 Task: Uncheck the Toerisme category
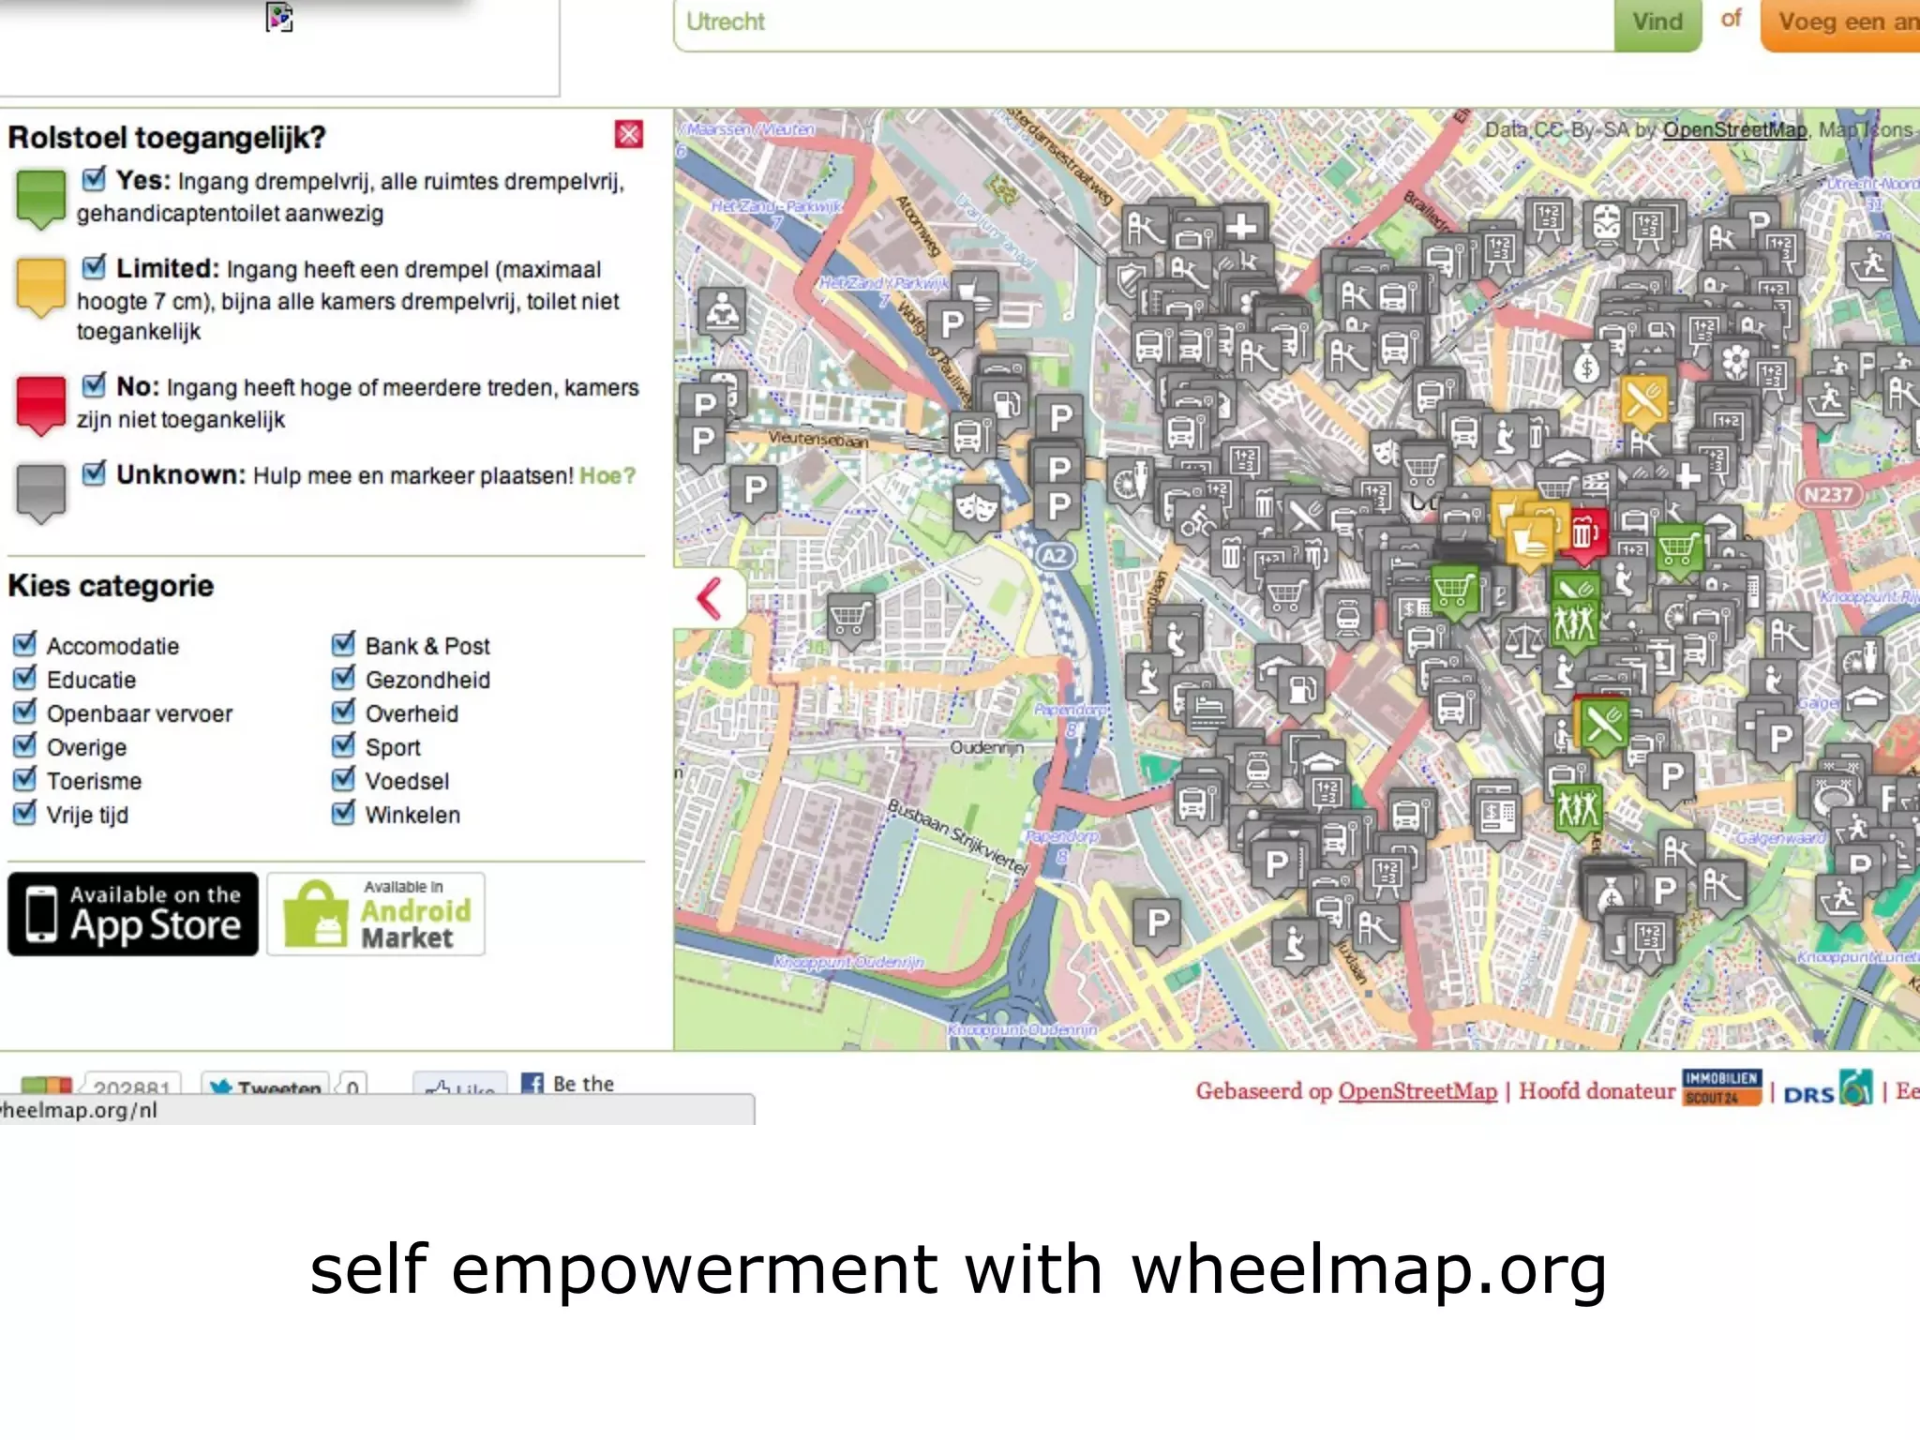point(25,779)
